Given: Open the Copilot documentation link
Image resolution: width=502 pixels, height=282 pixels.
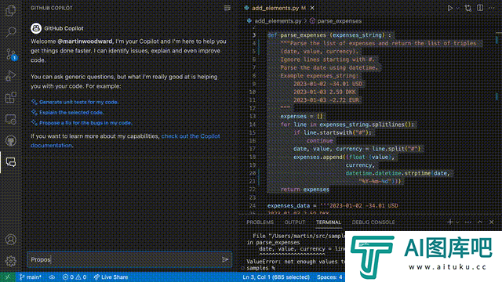Looking at the screenshot, I should point(125,141).
